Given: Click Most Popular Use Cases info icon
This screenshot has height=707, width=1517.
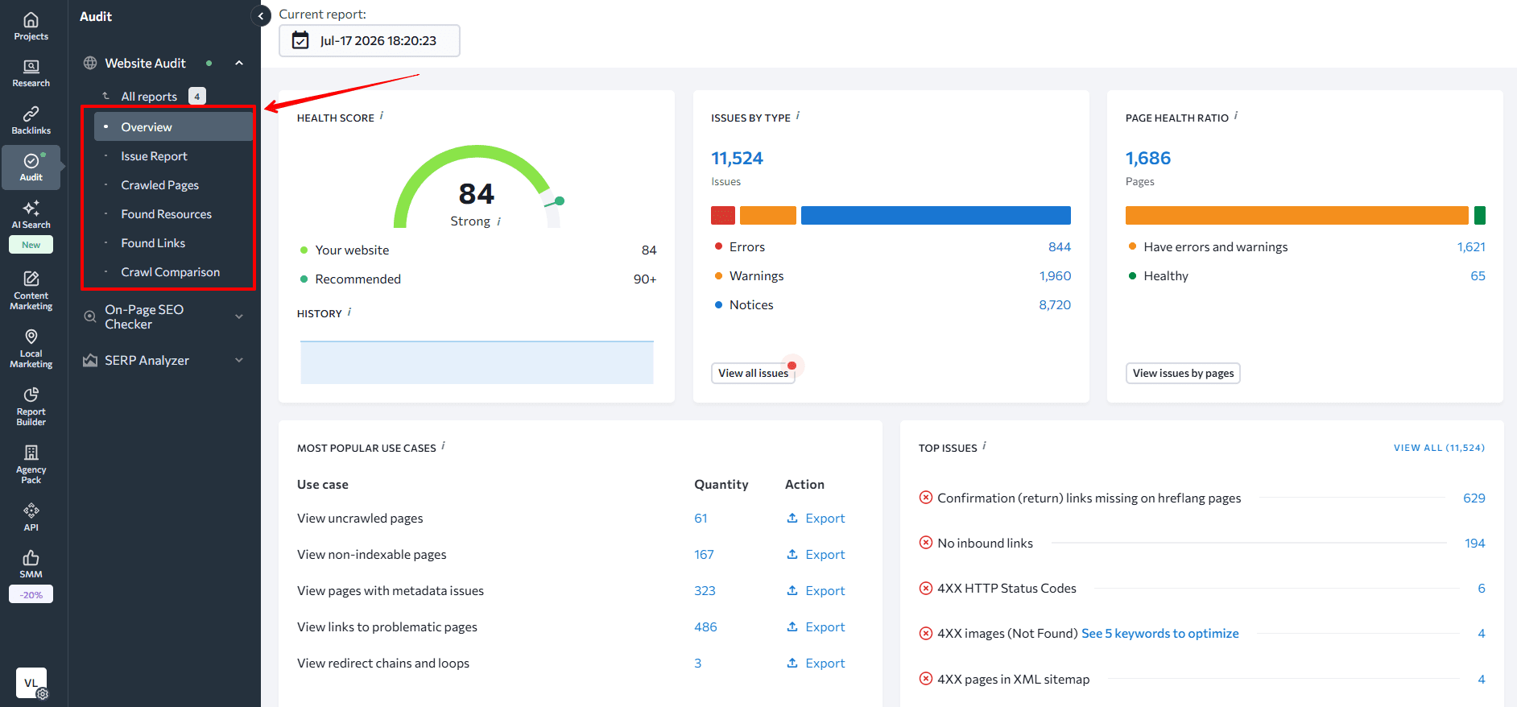Looking at the screenshot, I should tap(444, 446).
